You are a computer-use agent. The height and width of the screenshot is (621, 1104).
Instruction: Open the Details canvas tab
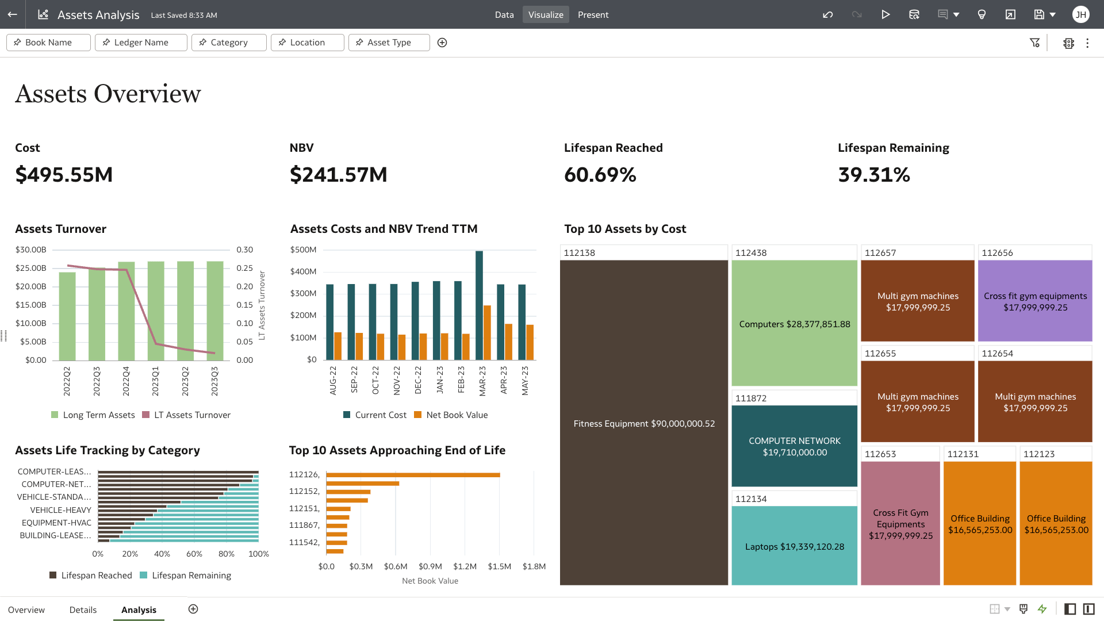pyautogui.click(x=83, y=609)
